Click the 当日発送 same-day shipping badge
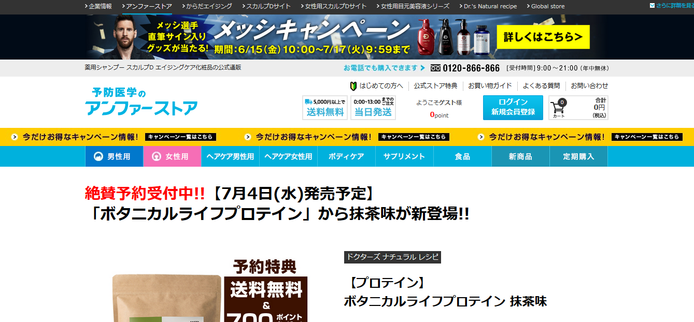Viewport: 694px width, 322px height. click(373, 108)
